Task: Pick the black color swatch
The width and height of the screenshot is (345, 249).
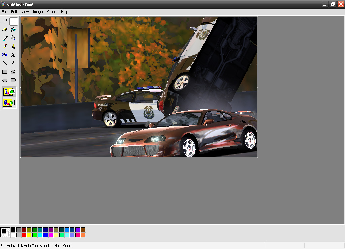Action: [x=13, y=230]
